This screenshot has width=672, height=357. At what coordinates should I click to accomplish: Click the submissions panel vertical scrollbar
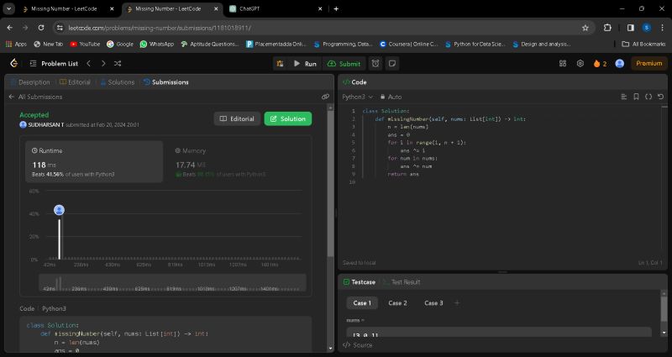330,180
